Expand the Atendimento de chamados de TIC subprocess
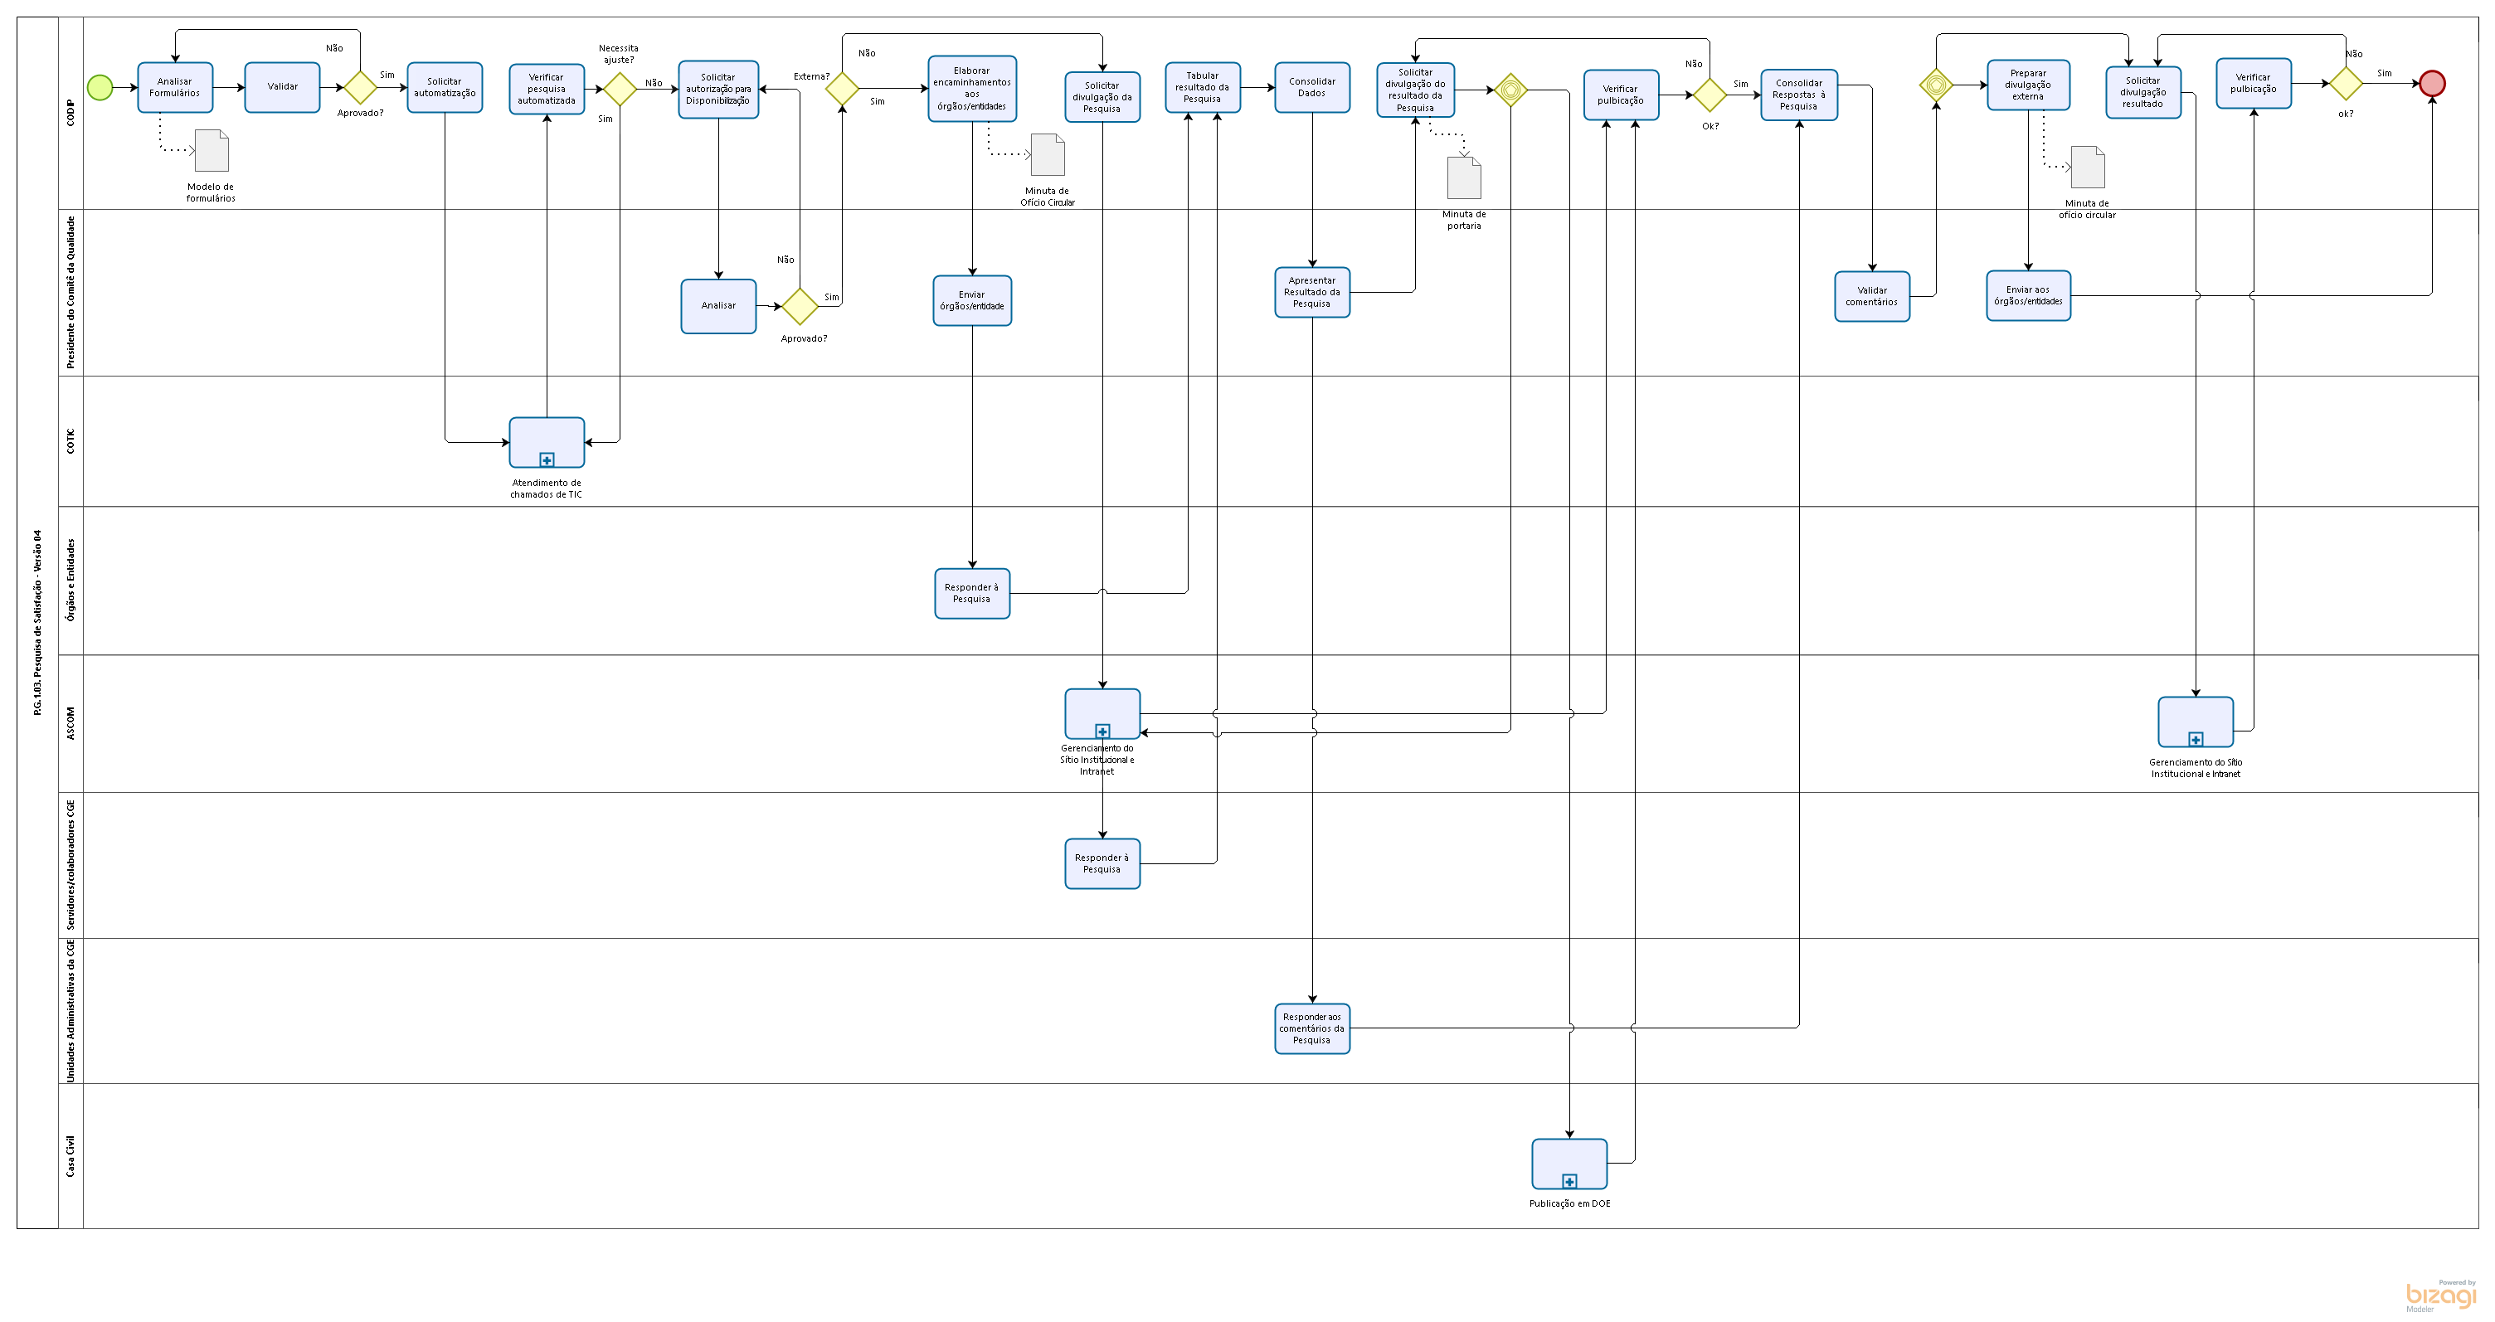 coord(547,460)
